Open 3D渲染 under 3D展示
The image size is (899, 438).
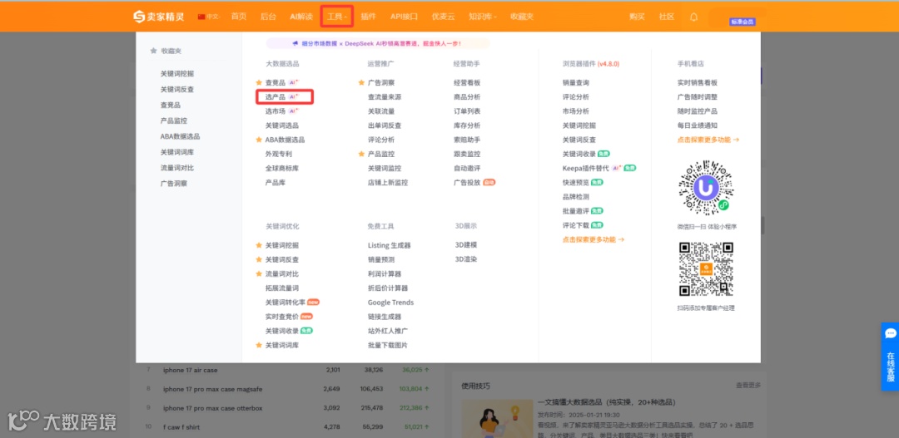point(466,258)
